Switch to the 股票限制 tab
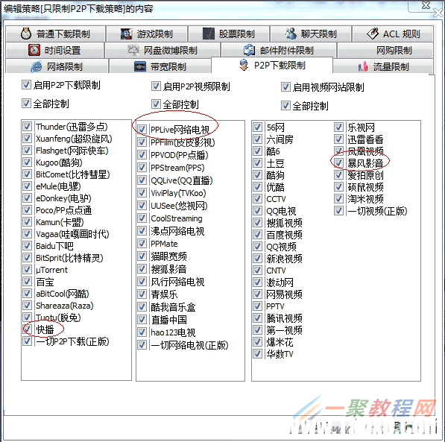Screen dimensions: 445x442 tap(229, 34)
